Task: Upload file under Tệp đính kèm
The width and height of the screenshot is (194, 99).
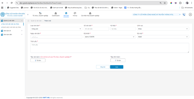Action: (x=118, y=60)
